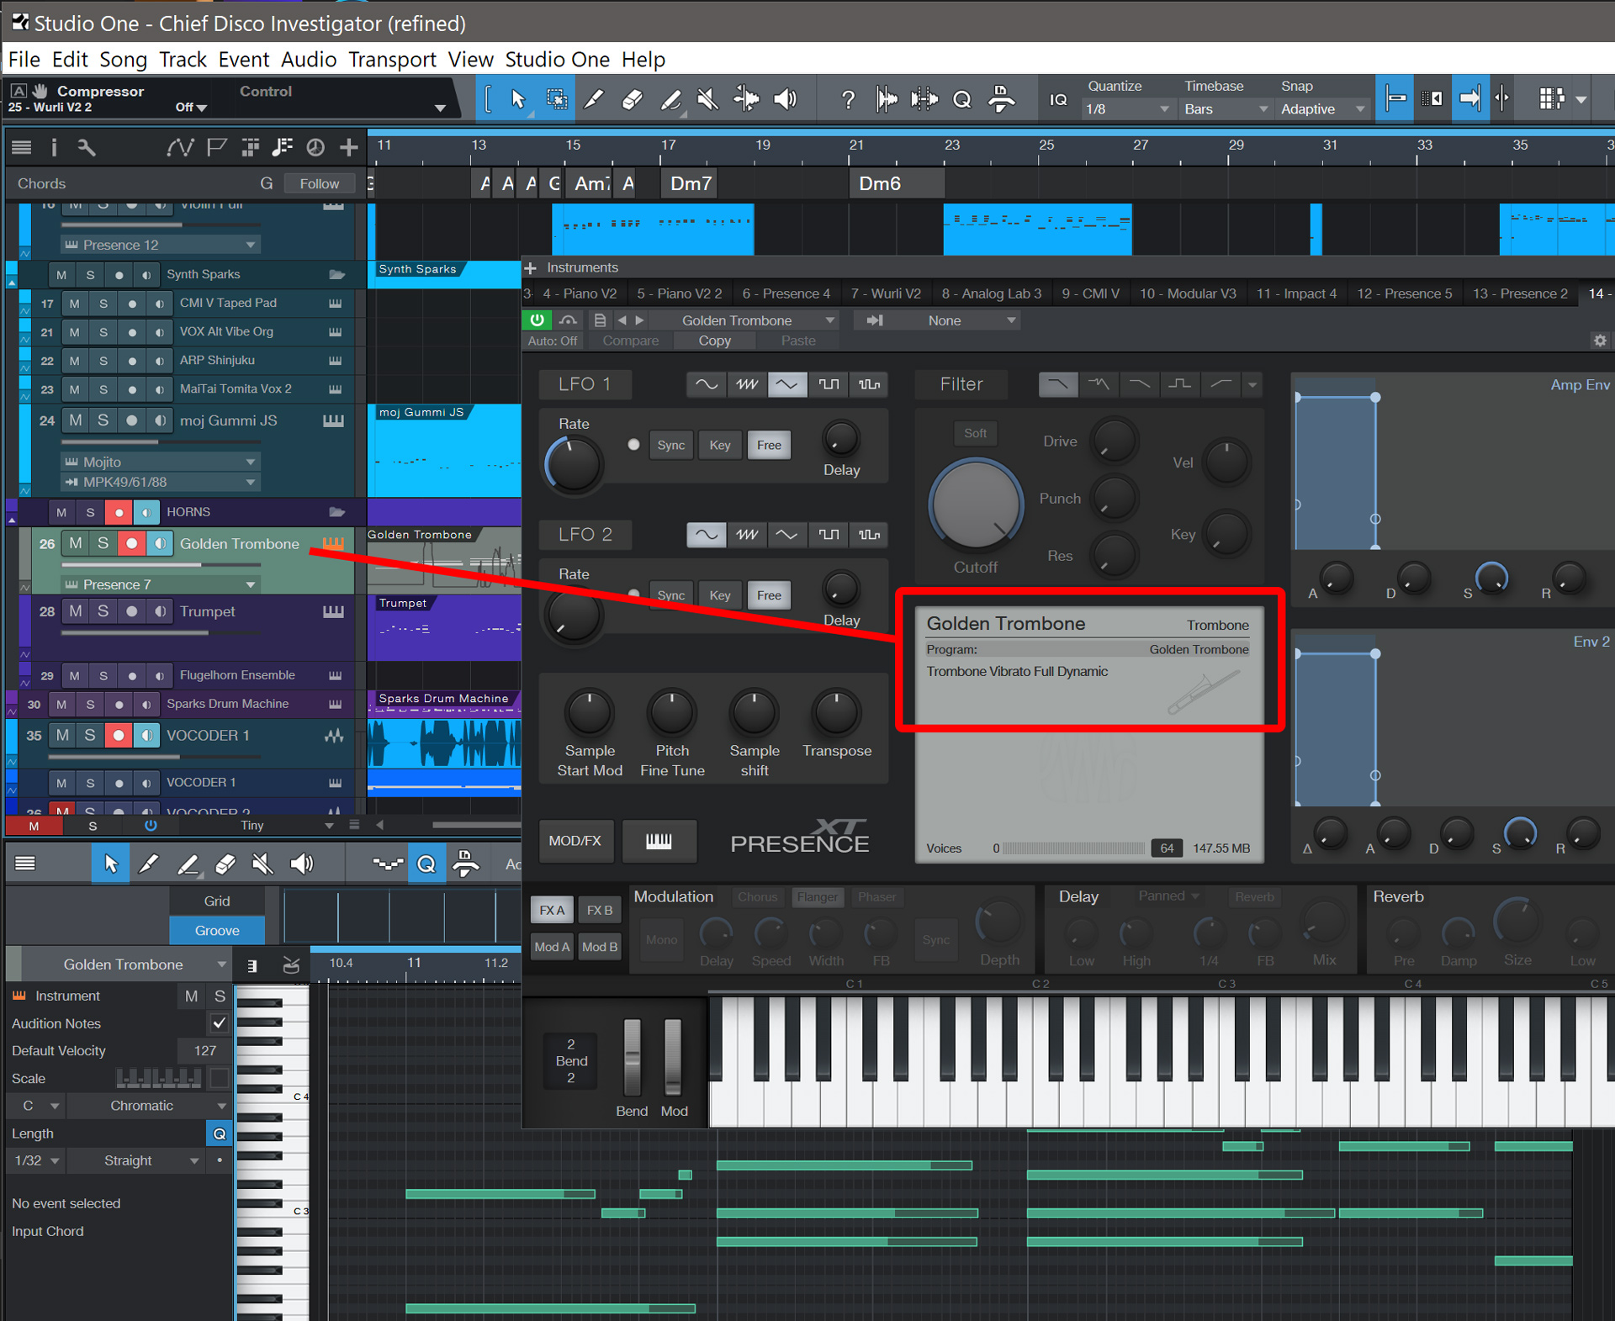Select the Mute tool in top toolbar
This screenshot has height=1321, width=1615.
708,99
